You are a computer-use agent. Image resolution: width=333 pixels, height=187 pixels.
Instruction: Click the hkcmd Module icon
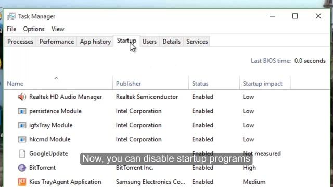pyautogui.click(x=22, y=140)
